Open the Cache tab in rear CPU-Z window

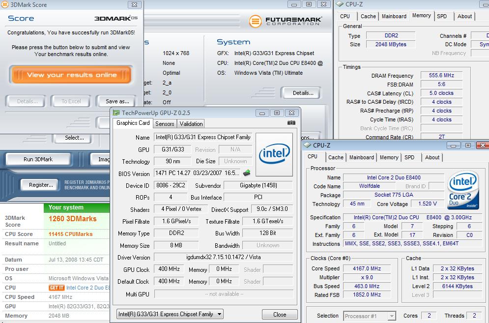tap(368, 17)
